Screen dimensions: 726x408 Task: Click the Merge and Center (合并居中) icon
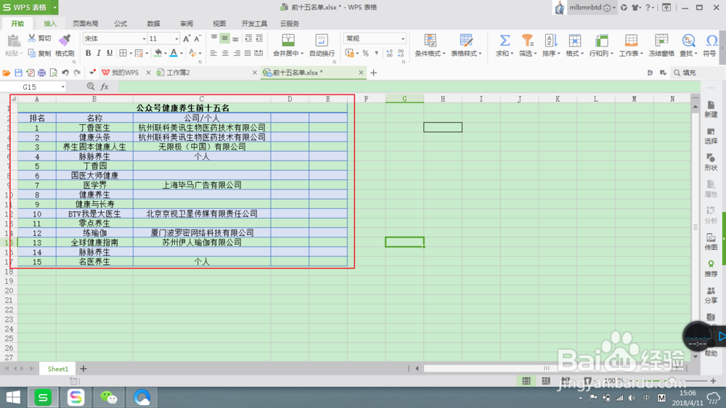tap(288, 40)
